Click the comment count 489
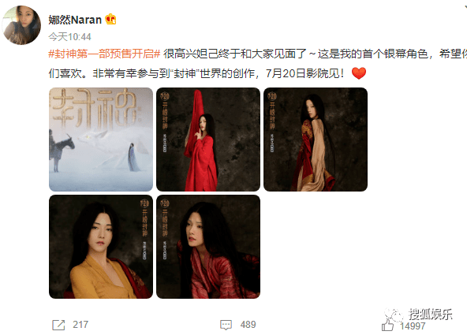Image resolution: width=467 pixels, height=335 pixels. (x=248, y=325)
